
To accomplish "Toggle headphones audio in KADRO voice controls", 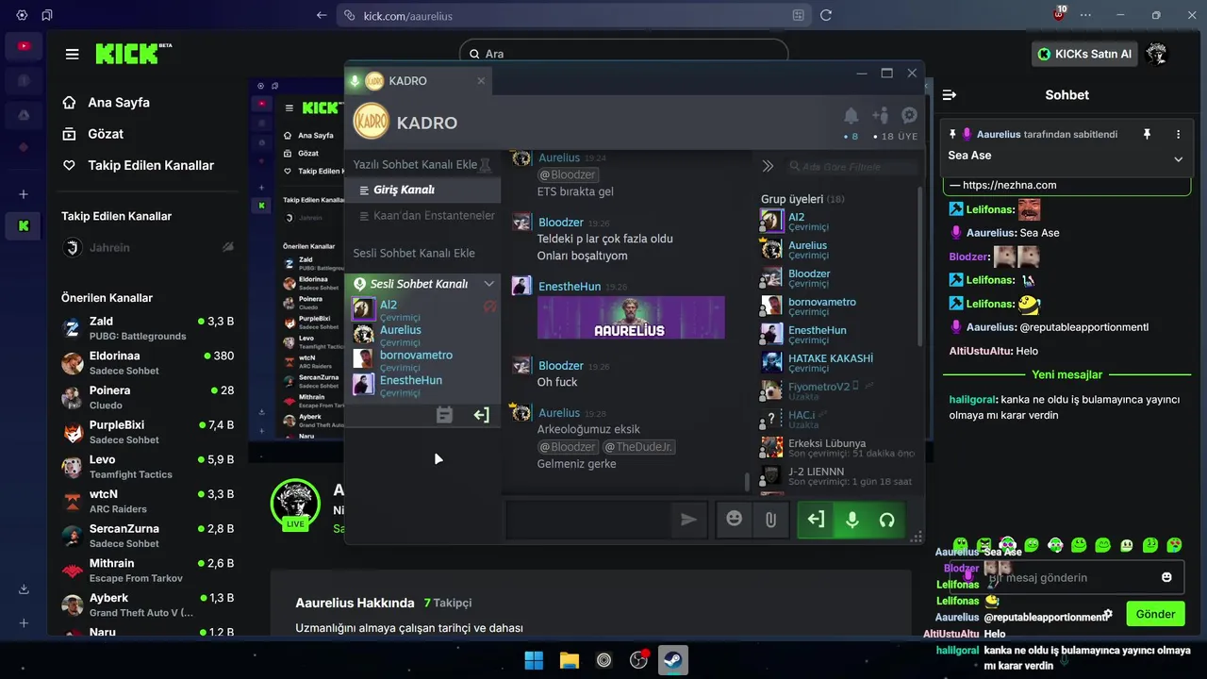I will click(x=886, y=520).
